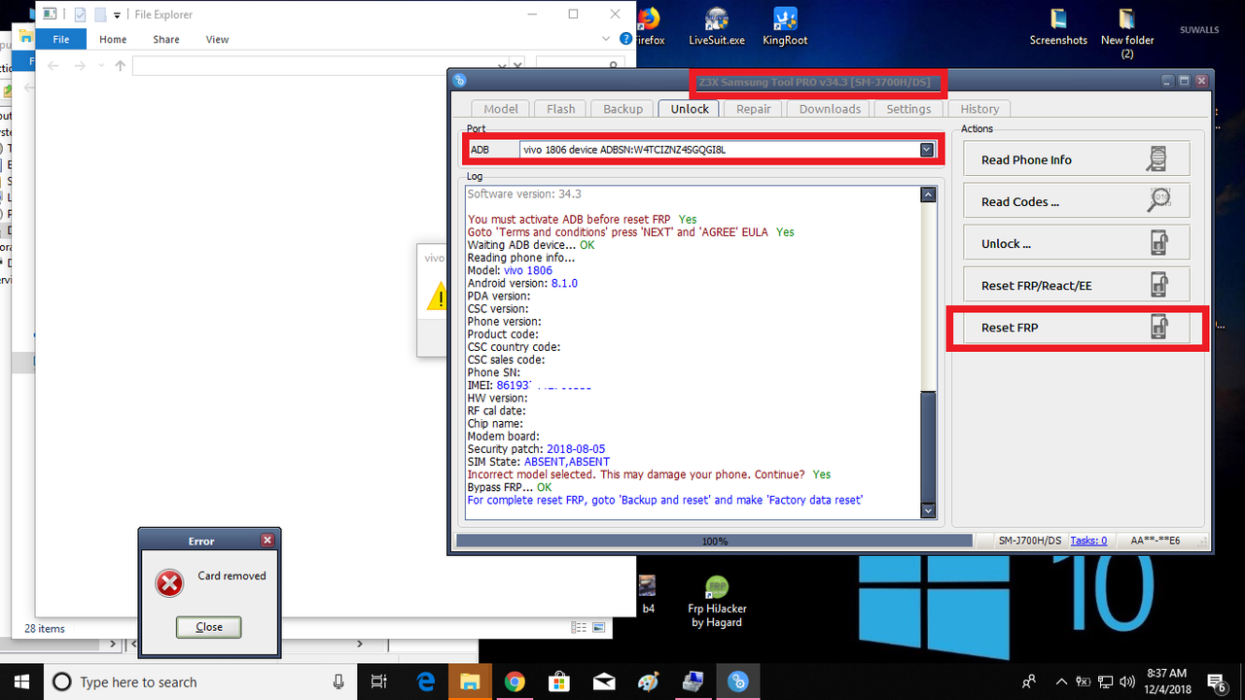Click the Cortana microphone icon
Viewport: 1245px width, 700px height.
tap(338, 682)
